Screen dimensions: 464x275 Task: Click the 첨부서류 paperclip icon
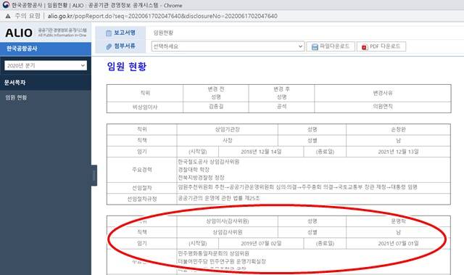click(x=109, y=46)
